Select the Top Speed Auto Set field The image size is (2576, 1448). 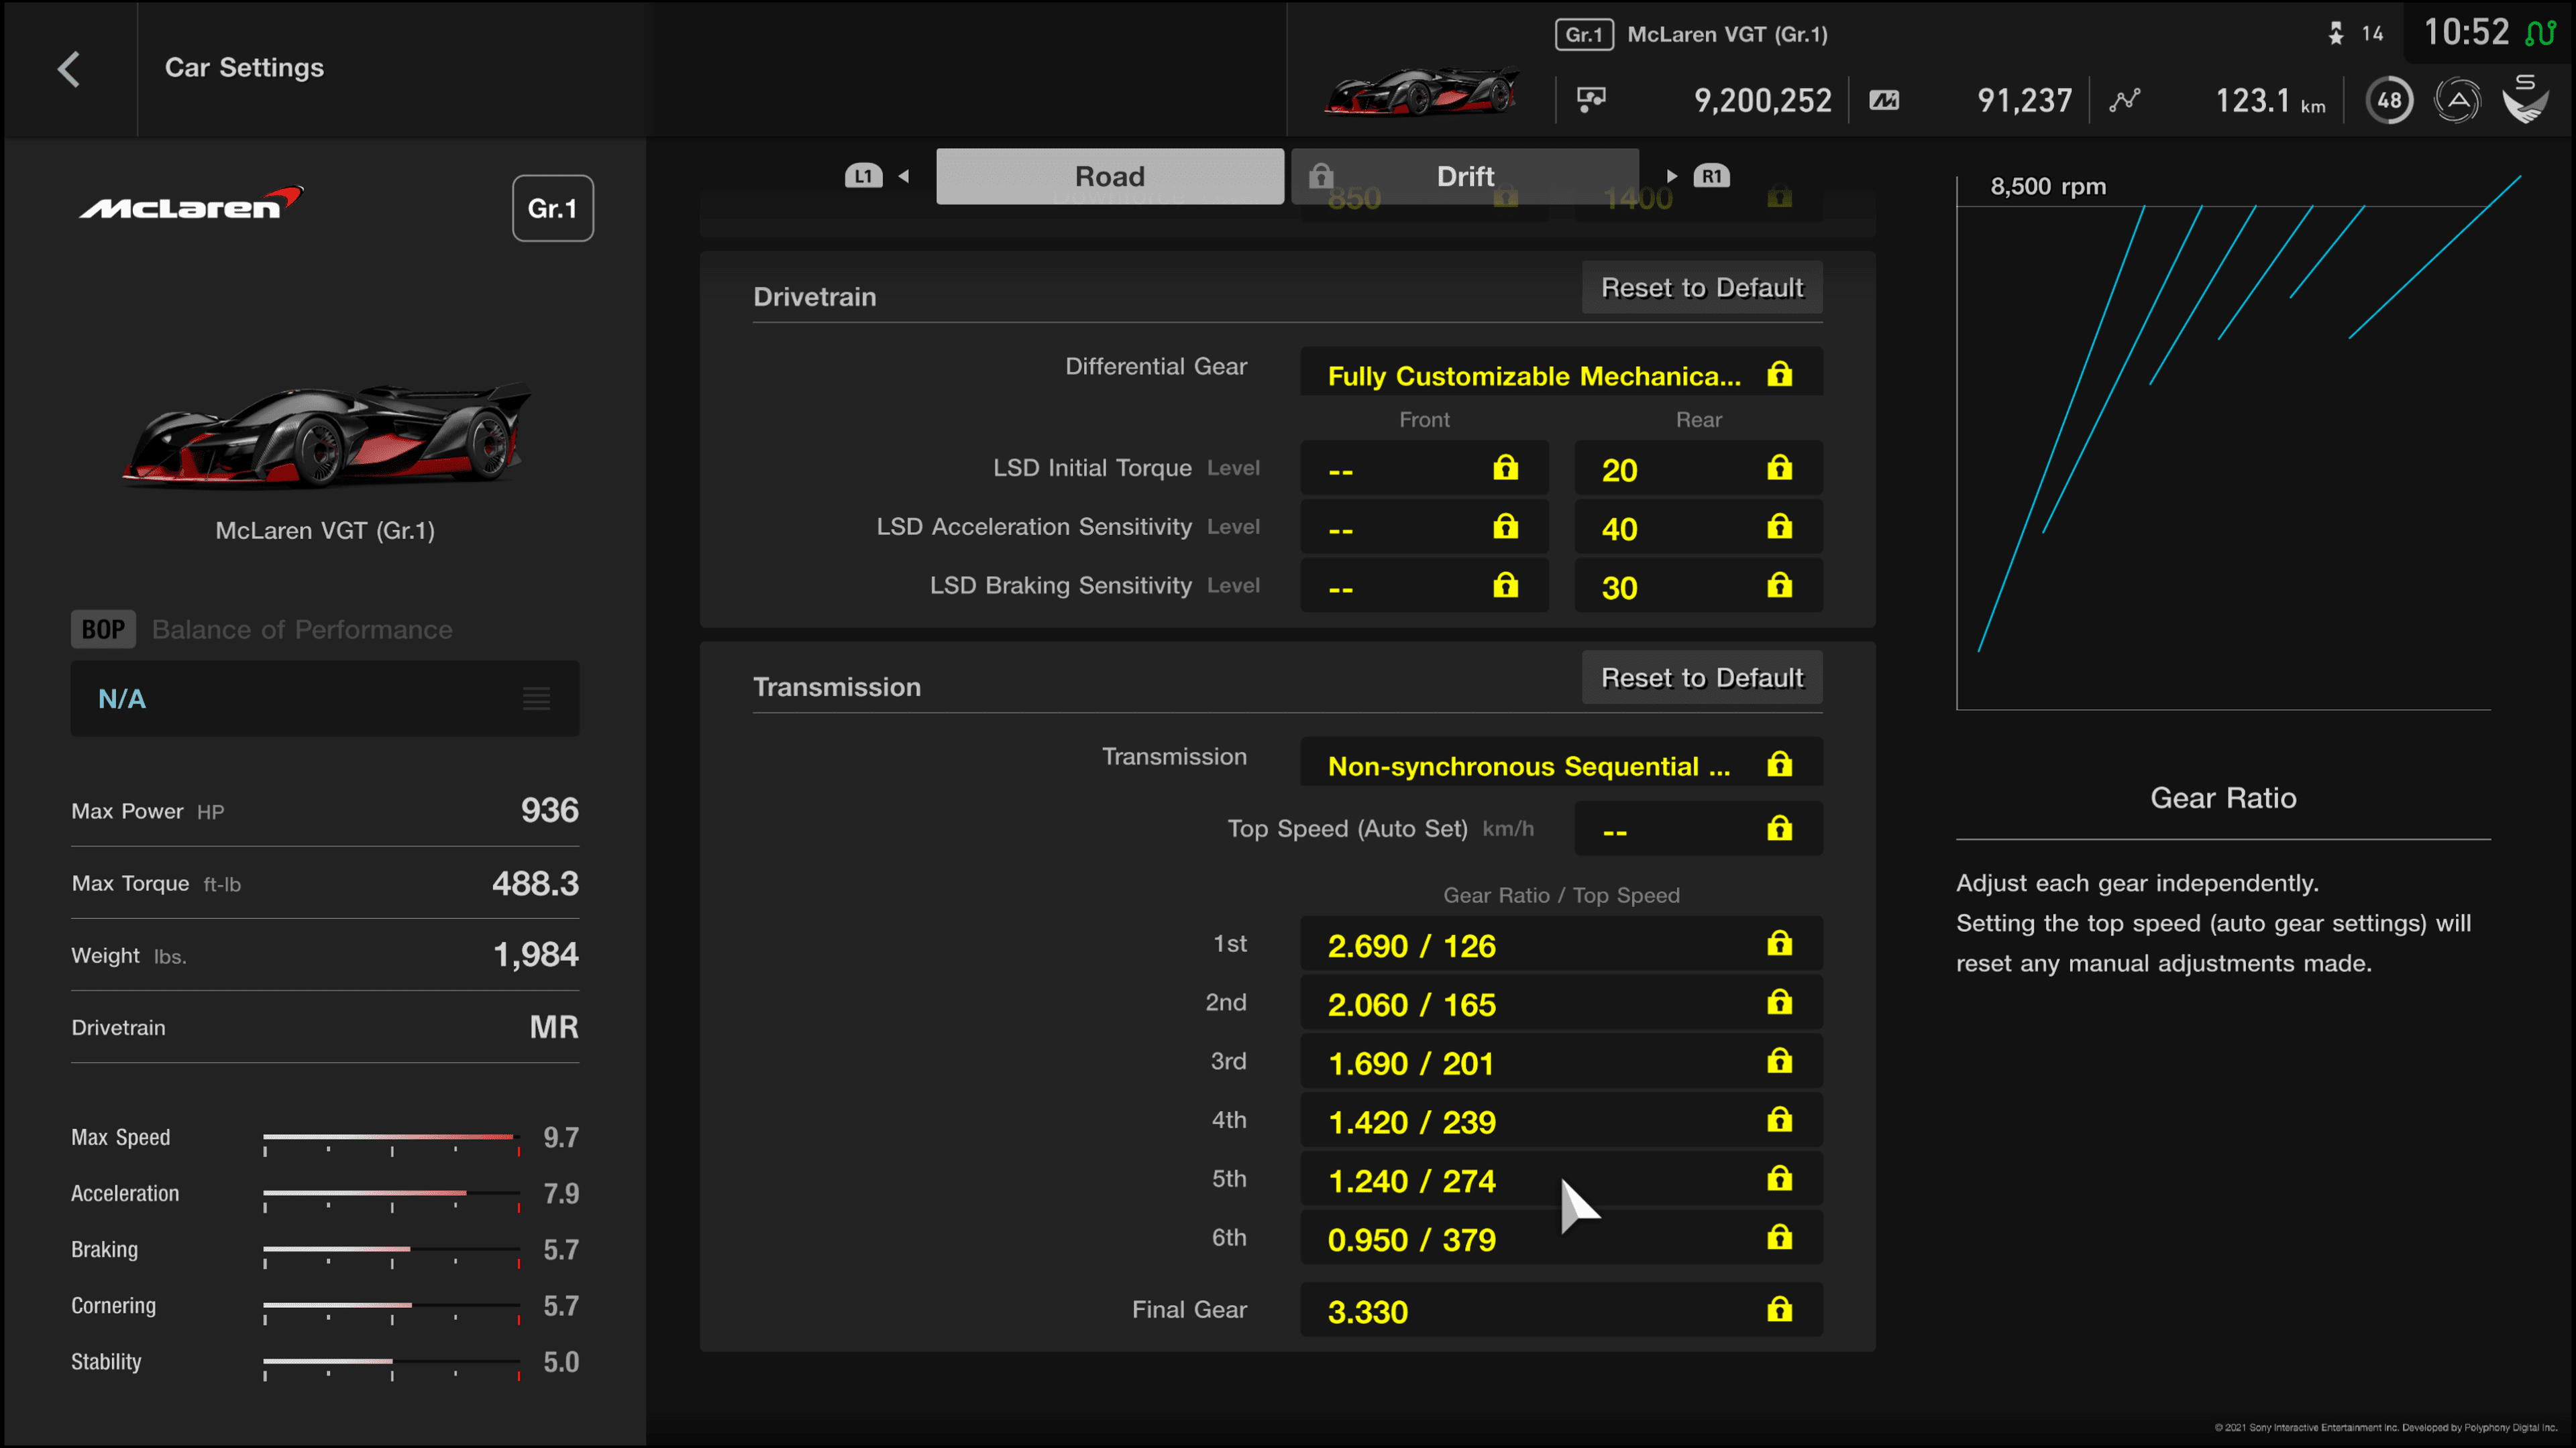tap(1698, 829)
